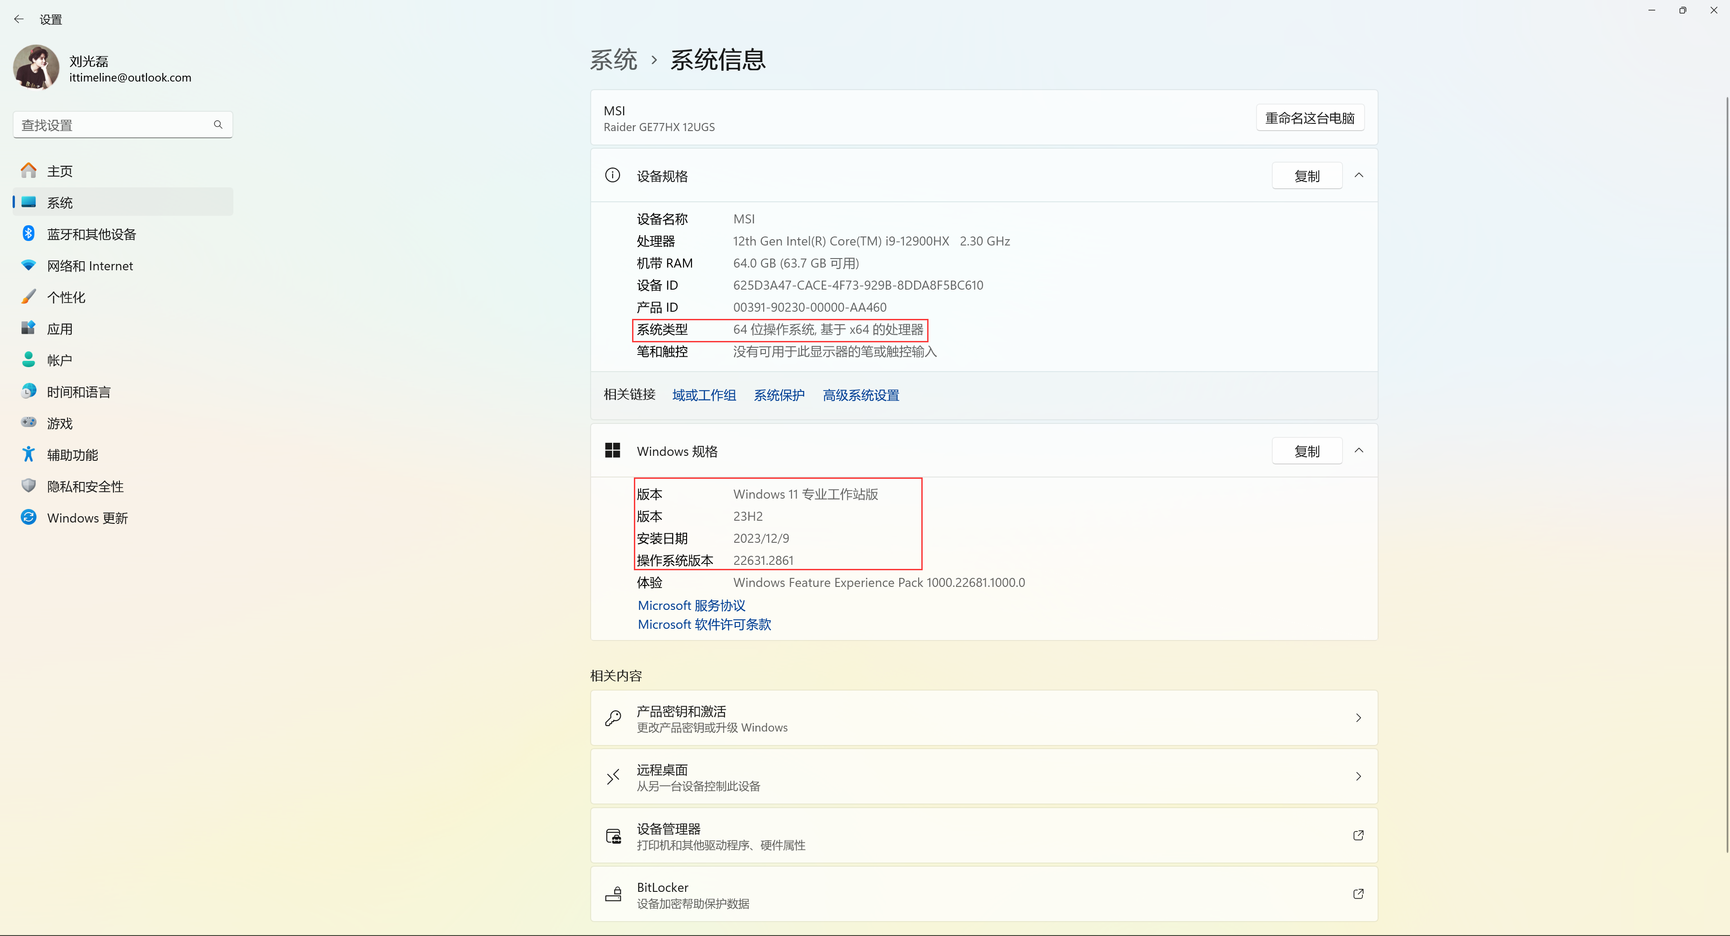1730x936 pixels.
Task: Click the device ID value text
Action: [858, 285]
